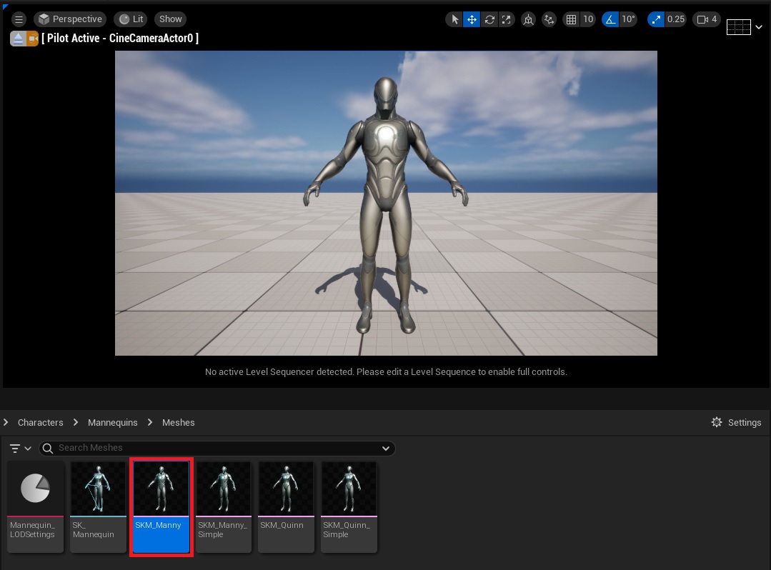Open the Show flags menu
This screenshot has height=570, width=771.
[170, 19]
